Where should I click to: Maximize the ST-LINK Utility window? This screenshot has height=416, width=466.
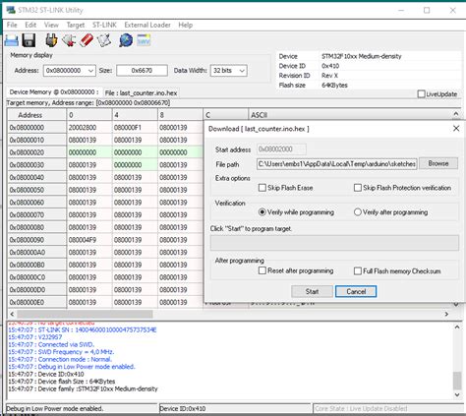[x=427, y=10]
